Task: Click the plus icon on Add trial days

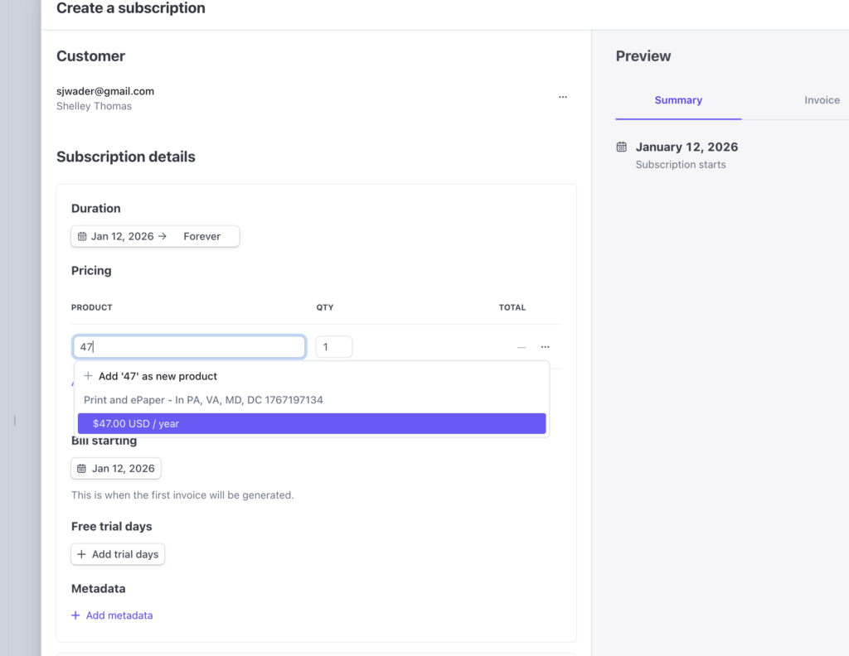Action: click(81, 554)
